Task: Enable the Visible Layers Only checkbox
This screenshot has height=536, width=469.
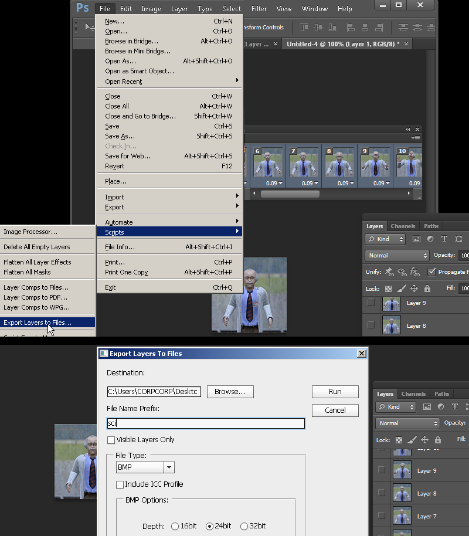Action: click(x=111, y=440)
